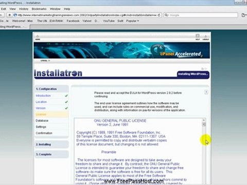
Task: Click the add bookmark plus button
Action: pyautogui.click(x=9, y=15)
